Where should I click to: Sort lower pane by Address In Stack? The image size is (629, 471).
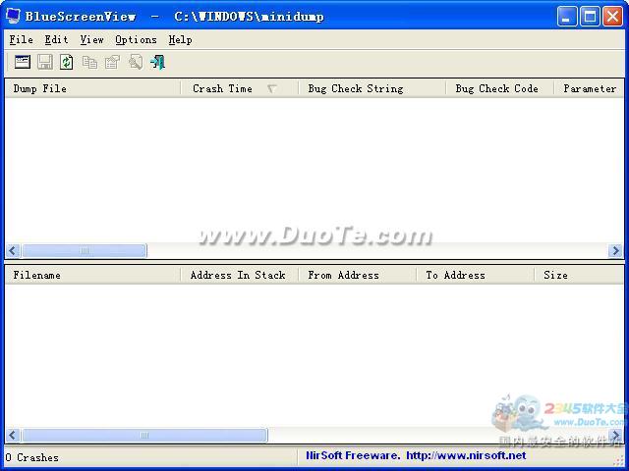pos(237,275)
